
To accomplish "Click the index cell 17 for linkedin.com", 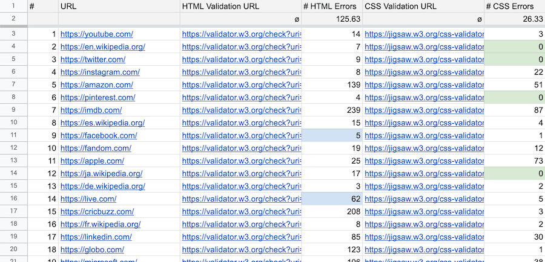I will pyautogui.click(x=43, y=237).
